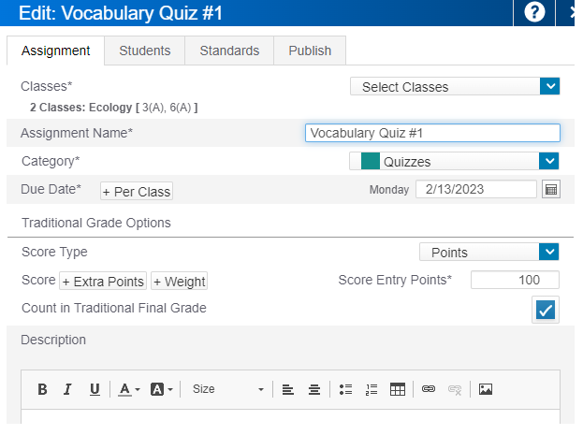Viewport: 583px width, 435px height.
Task: Open the due date calendar picker
Action: 550,190
